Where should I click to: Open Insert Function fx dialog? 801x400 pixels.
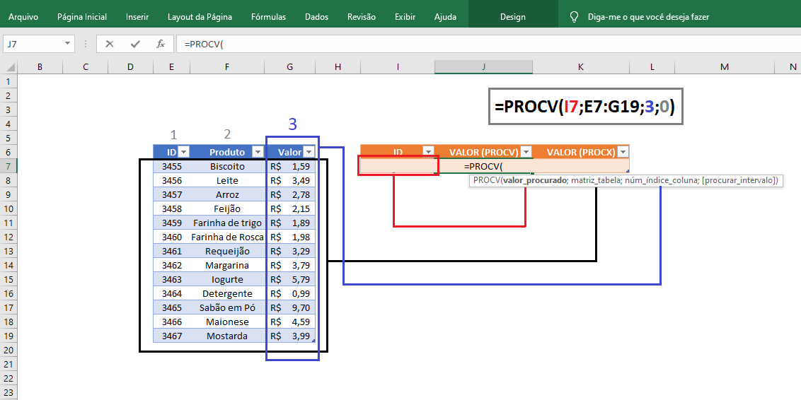161,45
